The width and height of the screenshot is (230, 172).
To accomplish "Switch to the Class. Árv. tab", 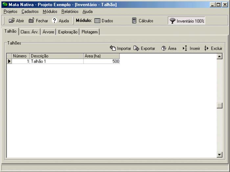I will point(29,32).
